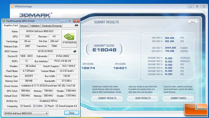209x118 pixels.
Task: Click the BIOS save chip icon
Action: (75, 51)
